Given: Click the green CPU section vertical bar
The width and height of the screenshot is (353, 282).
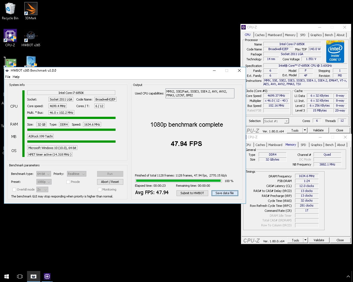Looking at the screenshot, I should point(24,124).
